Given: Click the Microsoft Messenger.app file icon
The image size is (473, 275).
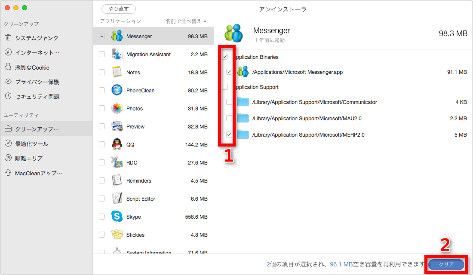Looking at the screenshot, I should tap(243, 72).
